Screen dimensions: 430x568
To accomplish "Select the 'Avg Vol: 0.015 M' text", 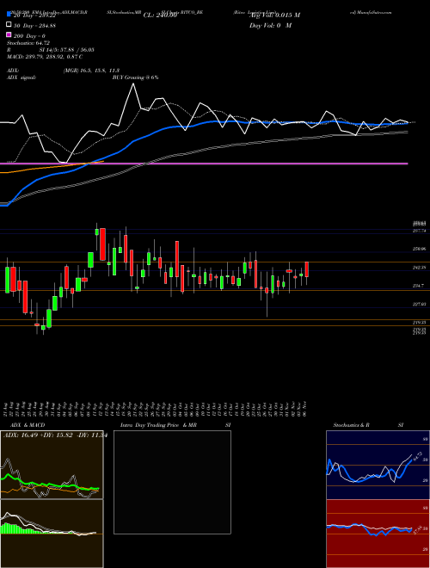I will coord(274,15).
